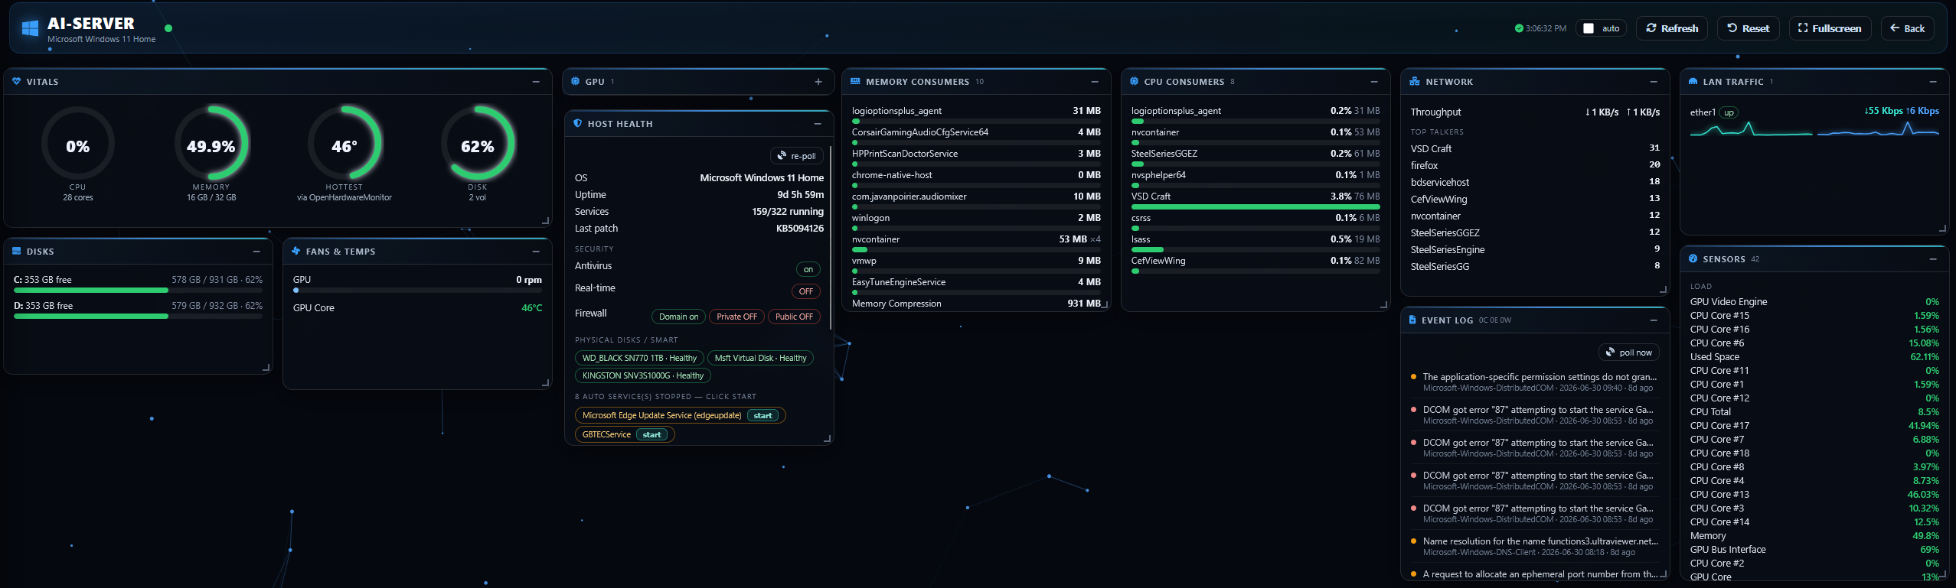Select the Memory Compression row
The height and width of the screenshot is (588, 1956).
point(976,304)
